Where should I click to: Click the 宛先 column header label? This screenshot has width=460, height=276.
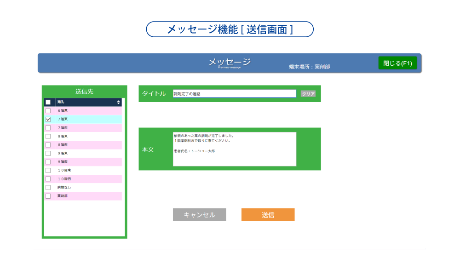click(x=61, y=102)
